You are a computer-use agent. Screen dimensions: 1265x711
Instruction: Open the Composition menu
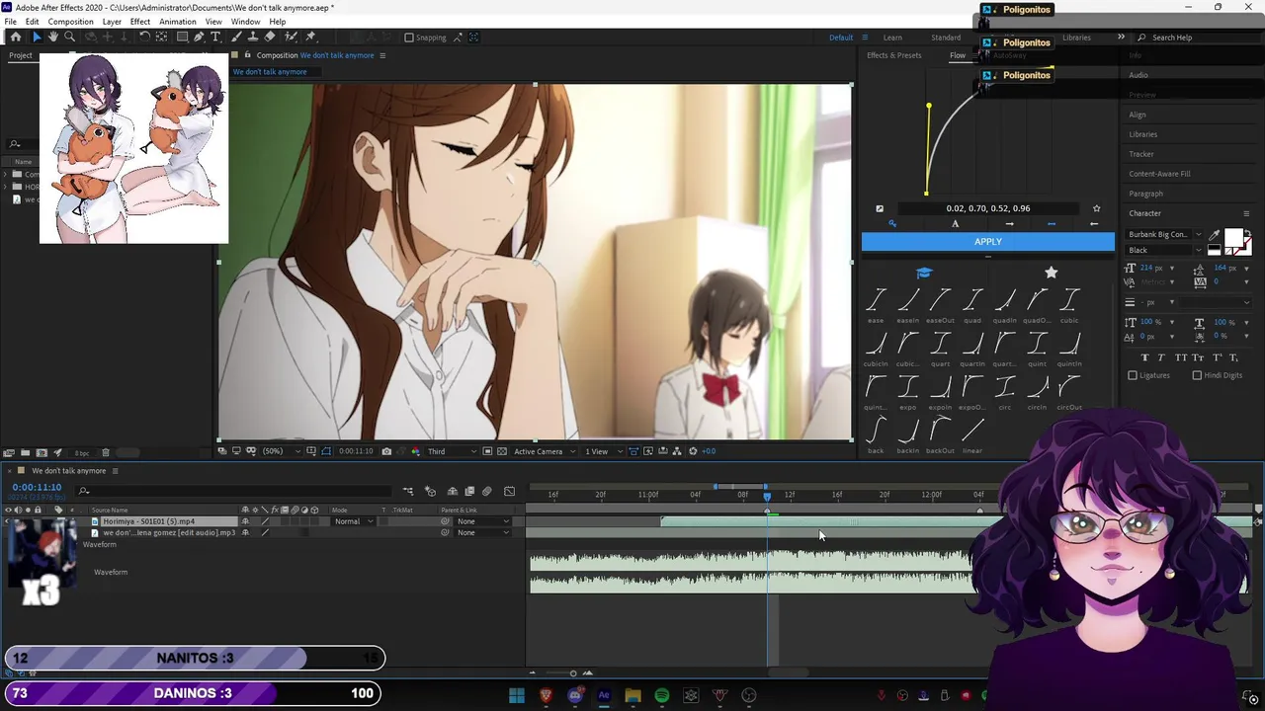70,22
